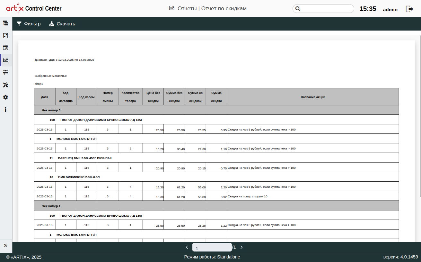Click the БМК БИФИЛЮКС 2.5% 0.5Л row
The width and height of the screenshot is (421, 262).
click(216, 177)
